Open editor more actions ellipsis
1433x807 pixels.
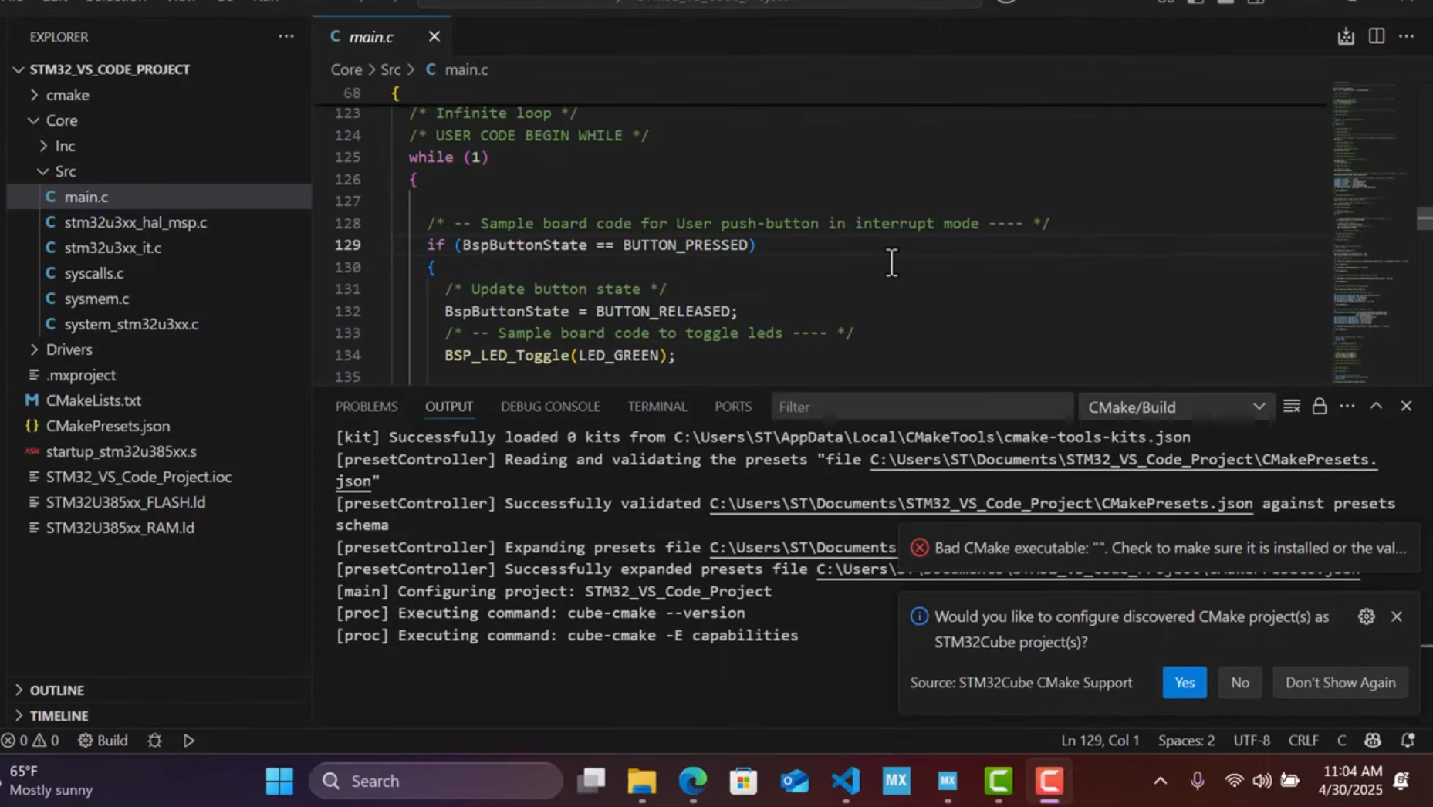(1407, 36)
